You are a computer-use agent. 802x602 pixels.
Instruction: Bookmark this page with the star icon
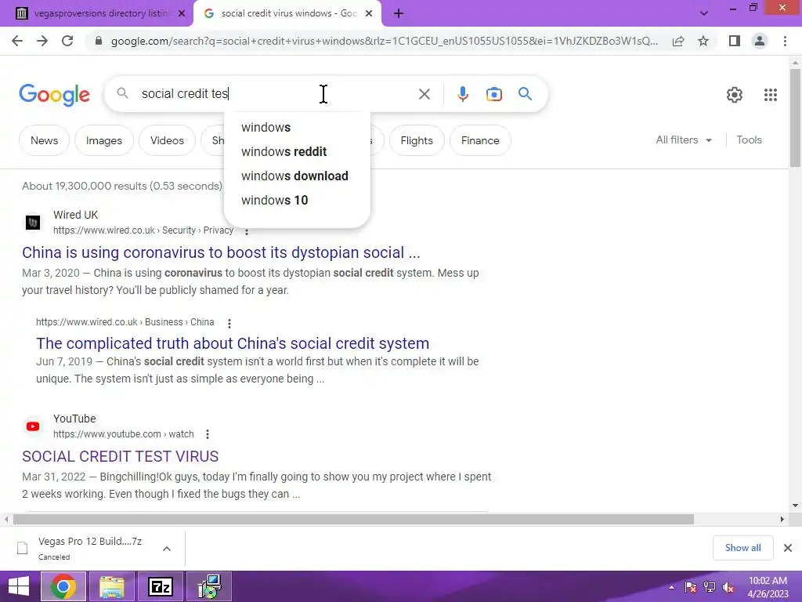tap(703, 41)
